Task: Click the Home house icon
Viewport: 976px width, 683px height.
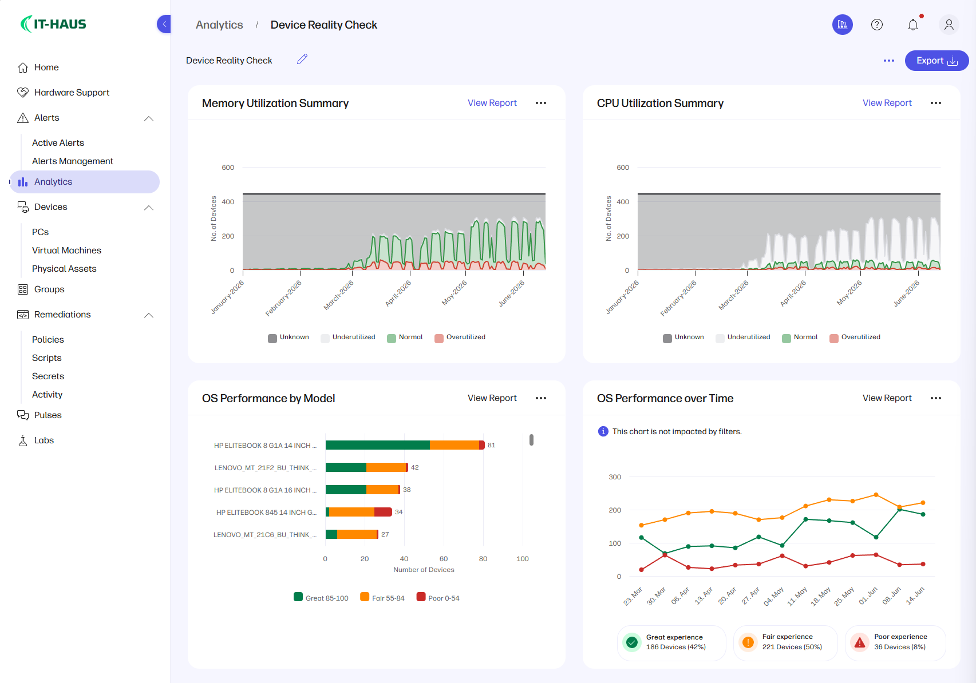Action: point(23,67)
